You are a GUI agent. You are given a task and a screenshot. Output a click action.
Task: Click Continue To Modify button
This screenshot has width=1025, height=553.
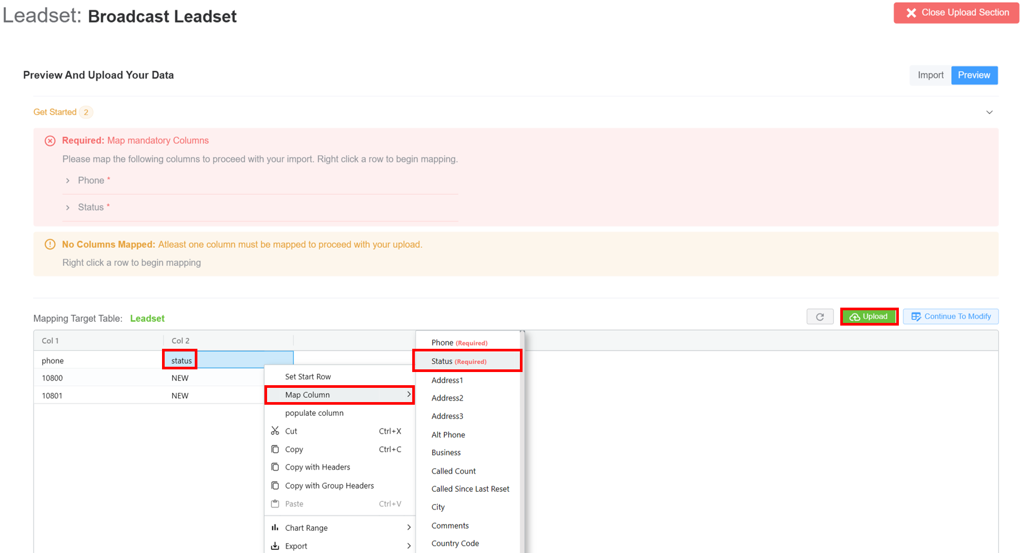951,317
